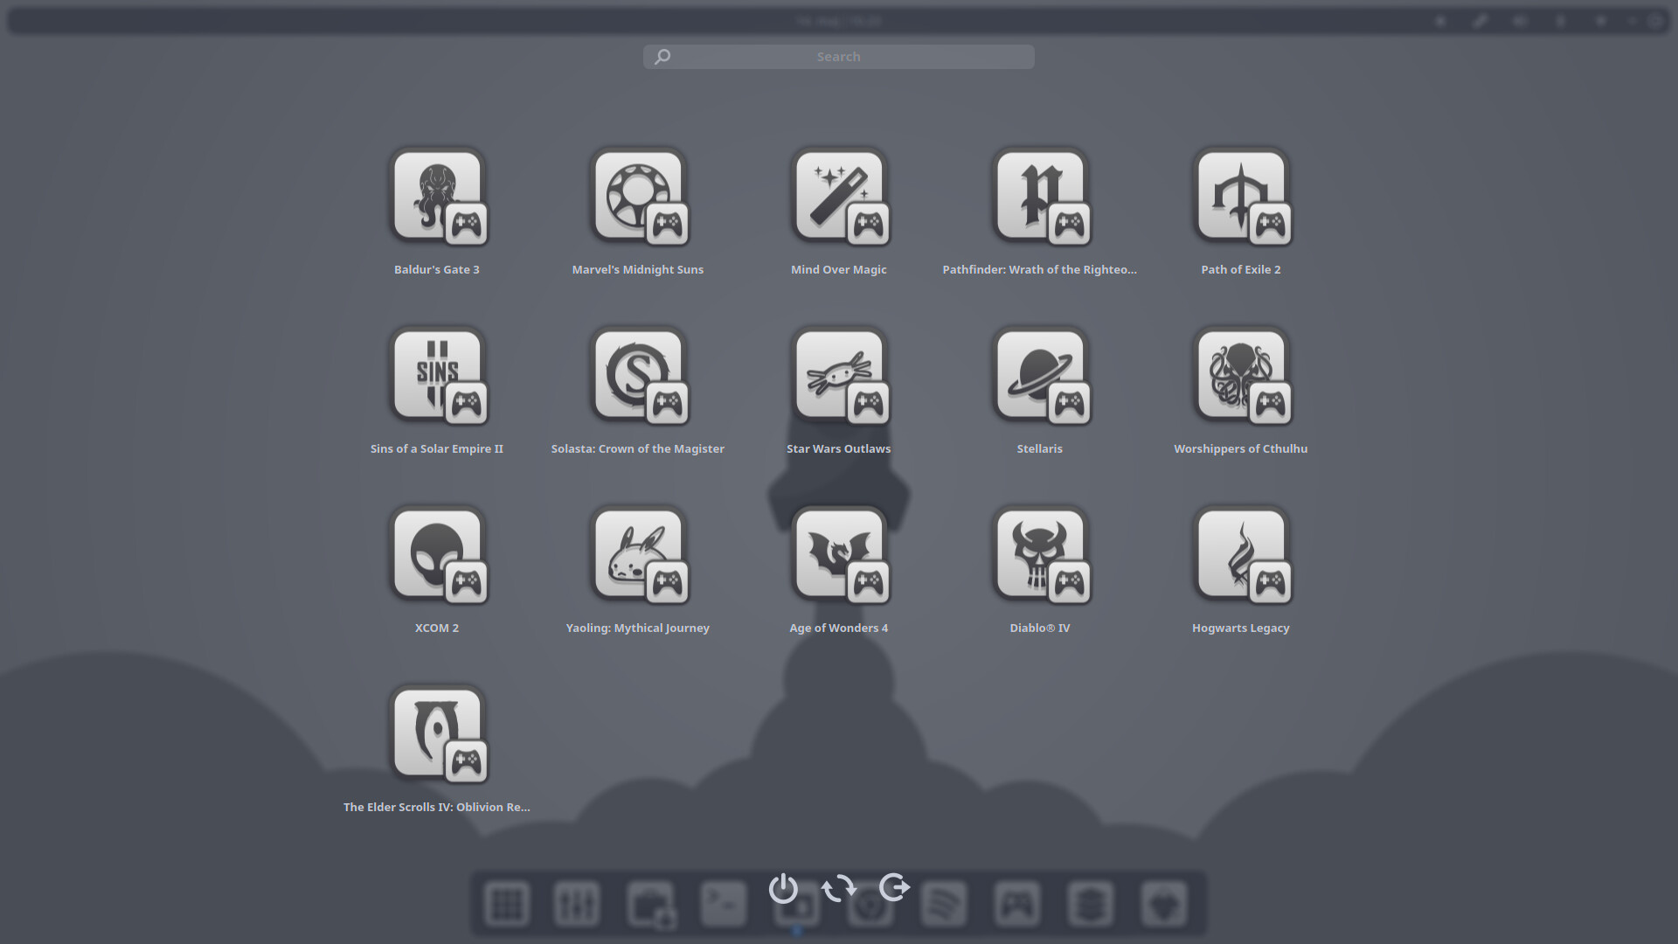Click the magnifier icon in search bar
Image resolution: width=1678 pixels, height=944 pixels.
(x=662, y=57)
